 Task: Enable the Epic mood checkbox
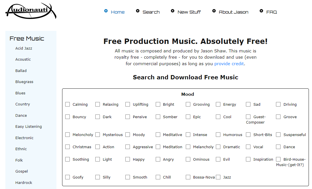[188, 117]
